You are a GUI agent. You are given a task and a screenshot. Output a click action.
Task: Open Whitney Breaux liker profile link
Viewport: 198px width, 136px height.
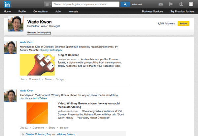66,134
